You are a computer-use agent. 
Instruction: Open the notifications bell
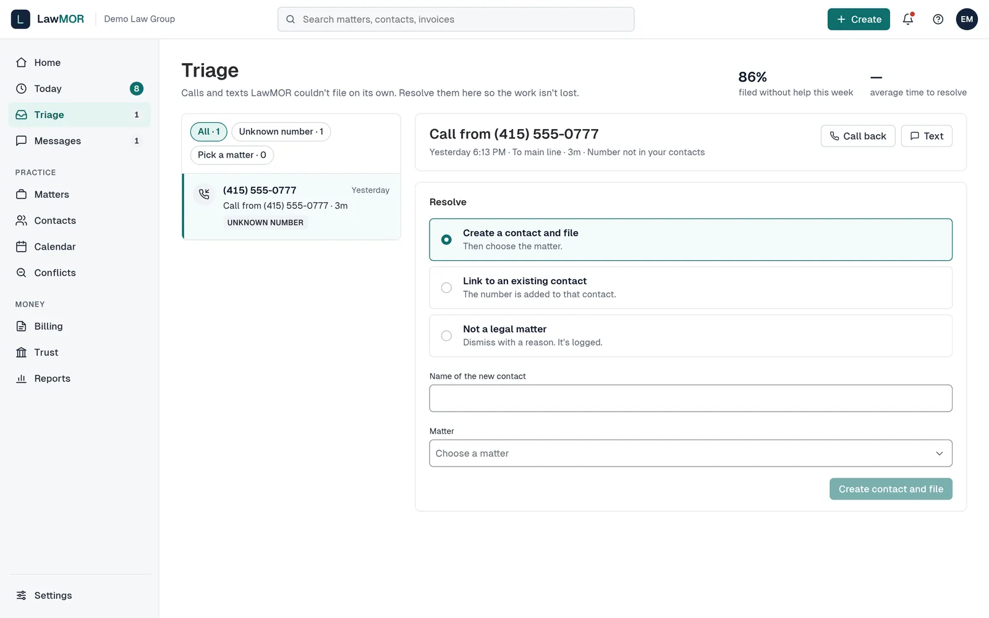coord(908,19)
